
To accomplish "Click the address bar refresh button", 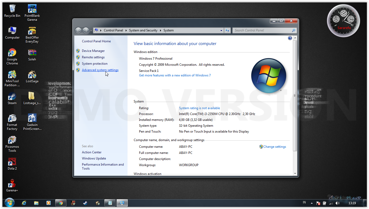I will click(227, 30).
